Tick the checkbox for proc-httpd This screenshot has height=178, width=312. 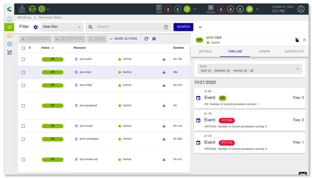click(23, 85)
